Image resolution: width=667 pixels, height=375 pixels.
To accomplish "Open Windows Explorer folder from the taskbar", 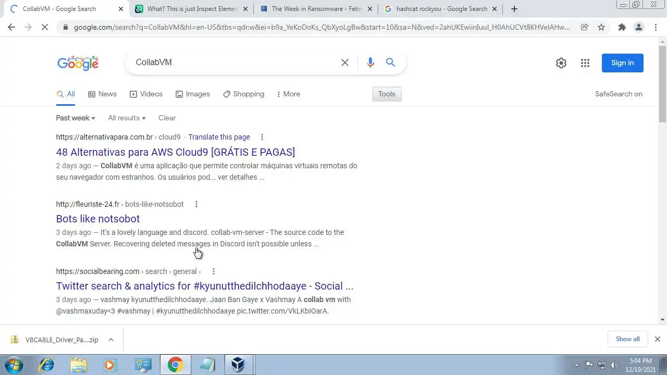I will pos(79,365).
